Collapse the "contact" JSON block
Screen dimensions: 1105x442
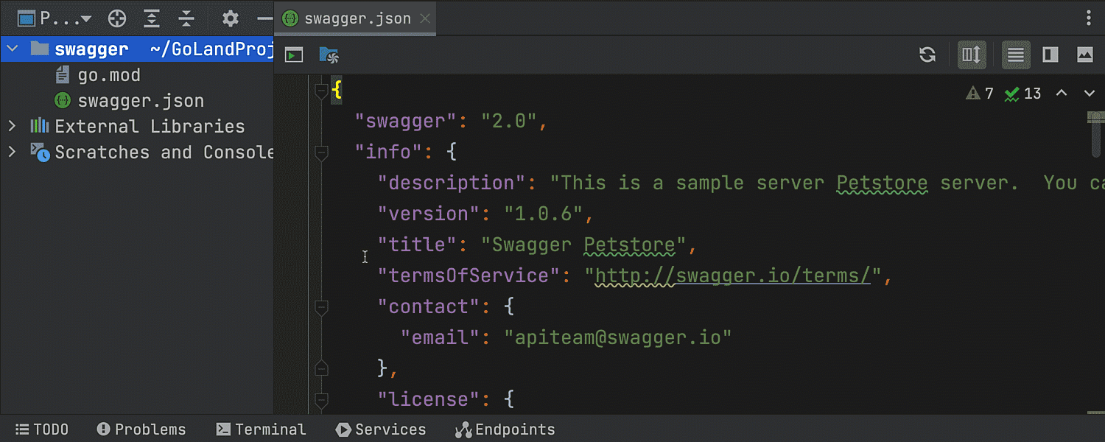(321, 307)
